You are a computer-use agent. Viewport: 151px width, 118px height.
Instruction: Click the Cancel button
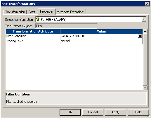[x=93, y=112]
